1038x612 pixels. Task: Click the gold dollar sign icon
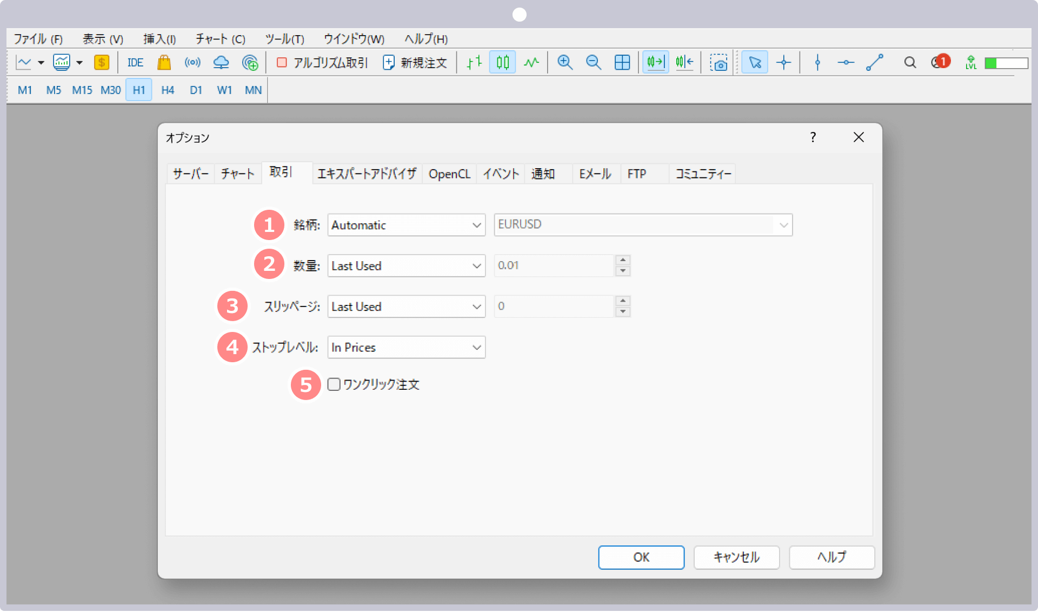pyautogui.click(x=102, y=63)
